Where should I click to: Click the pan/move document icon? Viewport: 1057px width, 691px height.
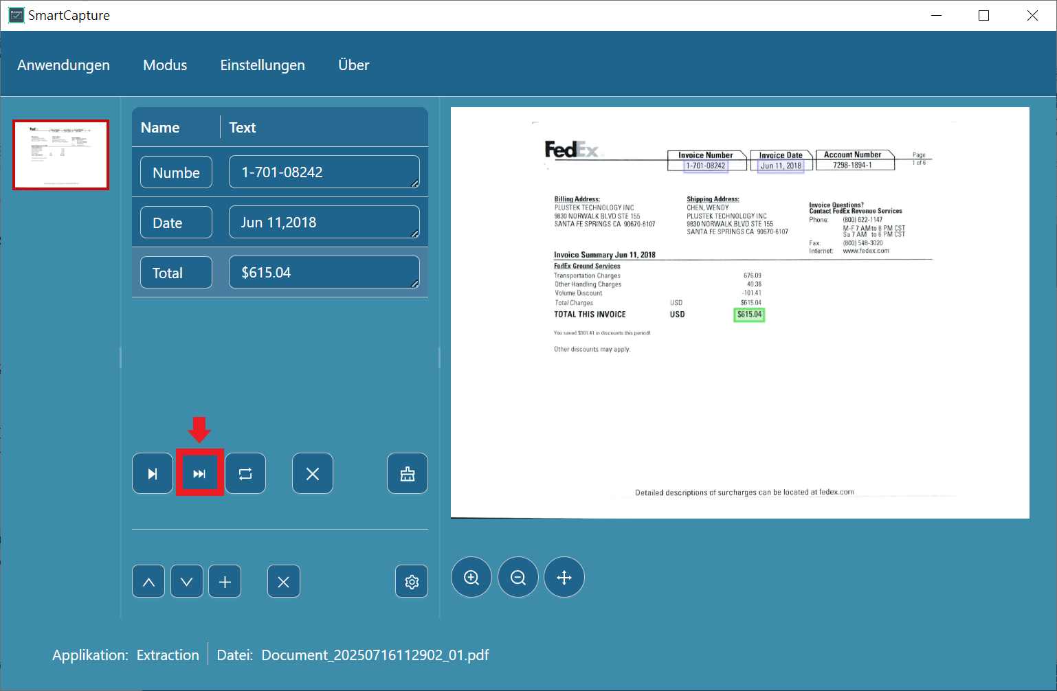[x=564, y=578]
